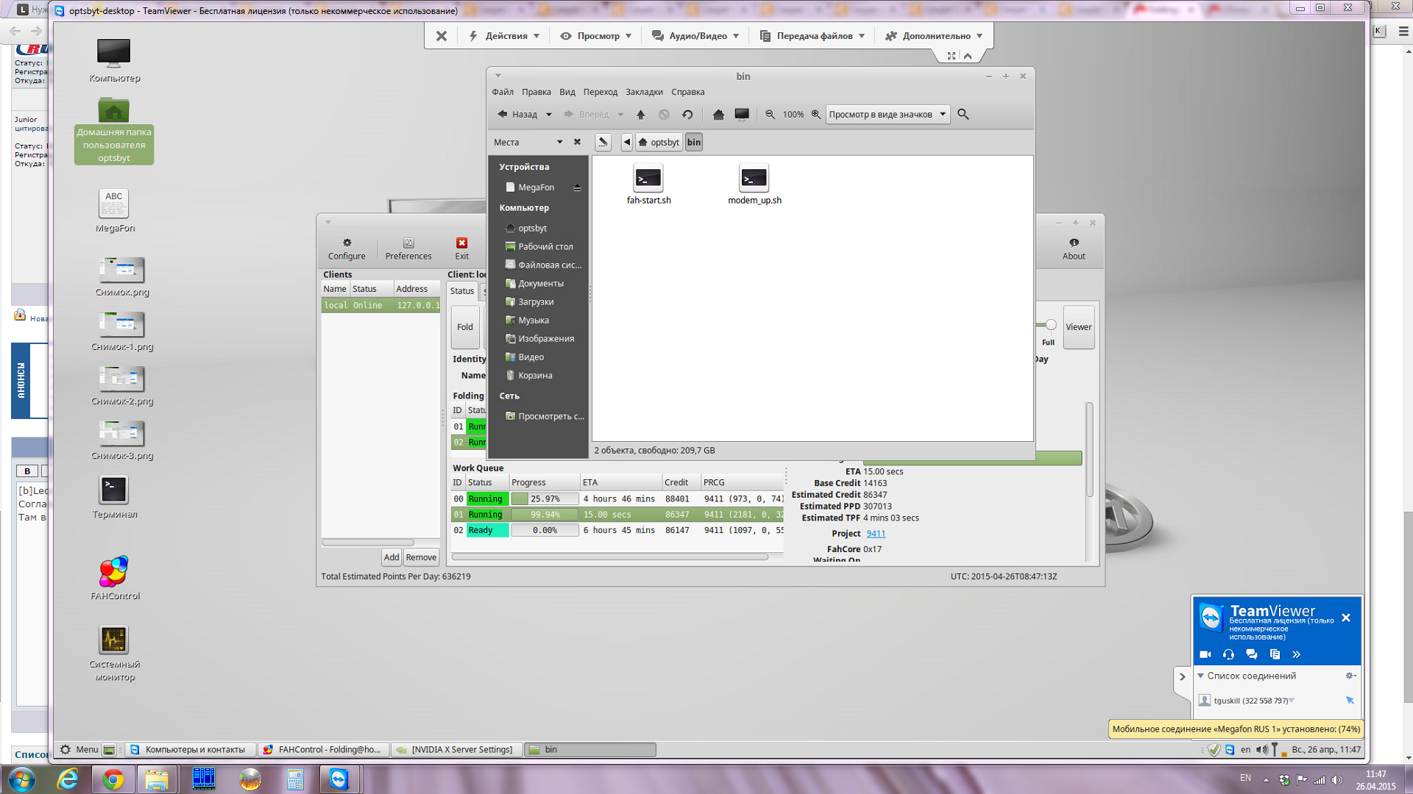Image resolution: width=1413 pixels, height=794 pixels.
Task: Toggle the location edit pencil button
Action: (603, 143)
